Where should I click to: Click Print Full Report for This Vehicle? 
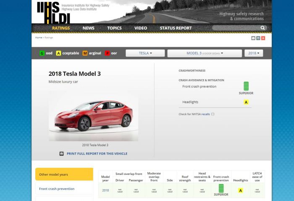tap(97, 154)
